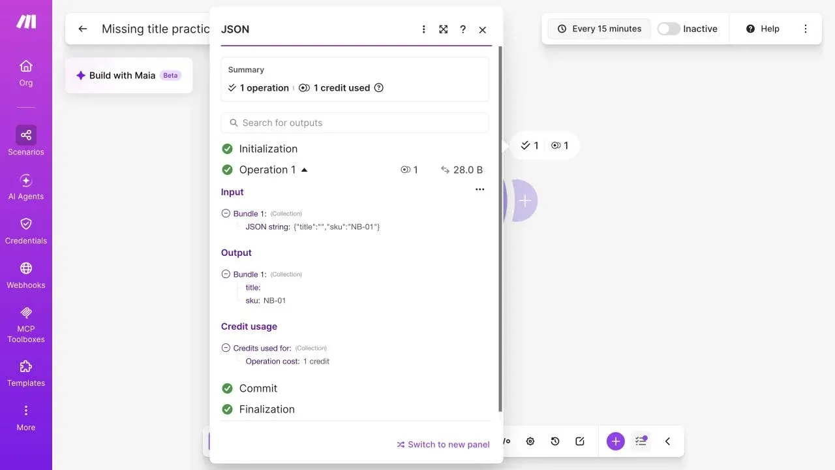Screen dimensions: 835x470
Task: Open the Webhooks section
Action: tap(26, 275)
